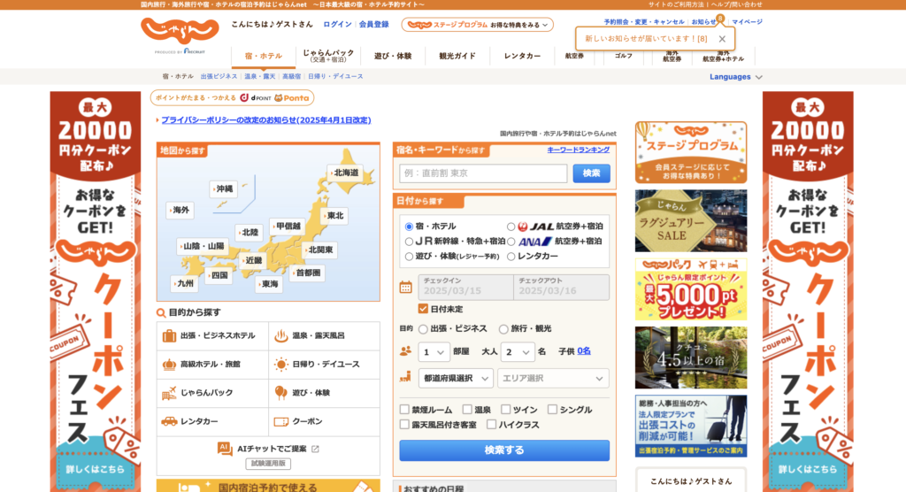906x492 pixels.
Task: Open the calendar icon beside check-in date
Action: 405,287
